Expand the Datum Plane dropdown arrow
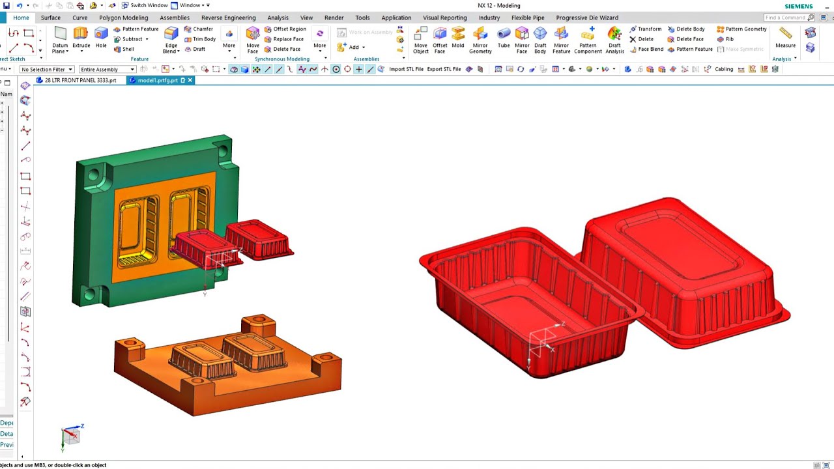 pos(68,51)
